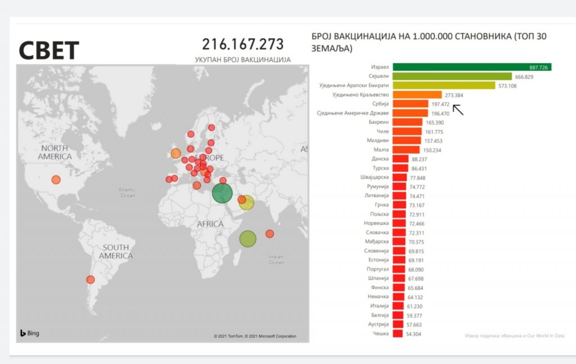
Task: Click the orange Србија bar
Action: coord(410,104)
